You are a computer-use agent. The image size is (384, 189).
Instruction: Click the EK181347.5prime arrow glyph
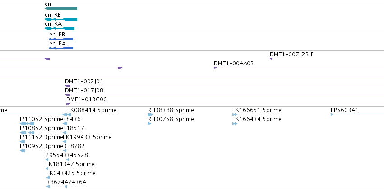[x=47, y=169]
